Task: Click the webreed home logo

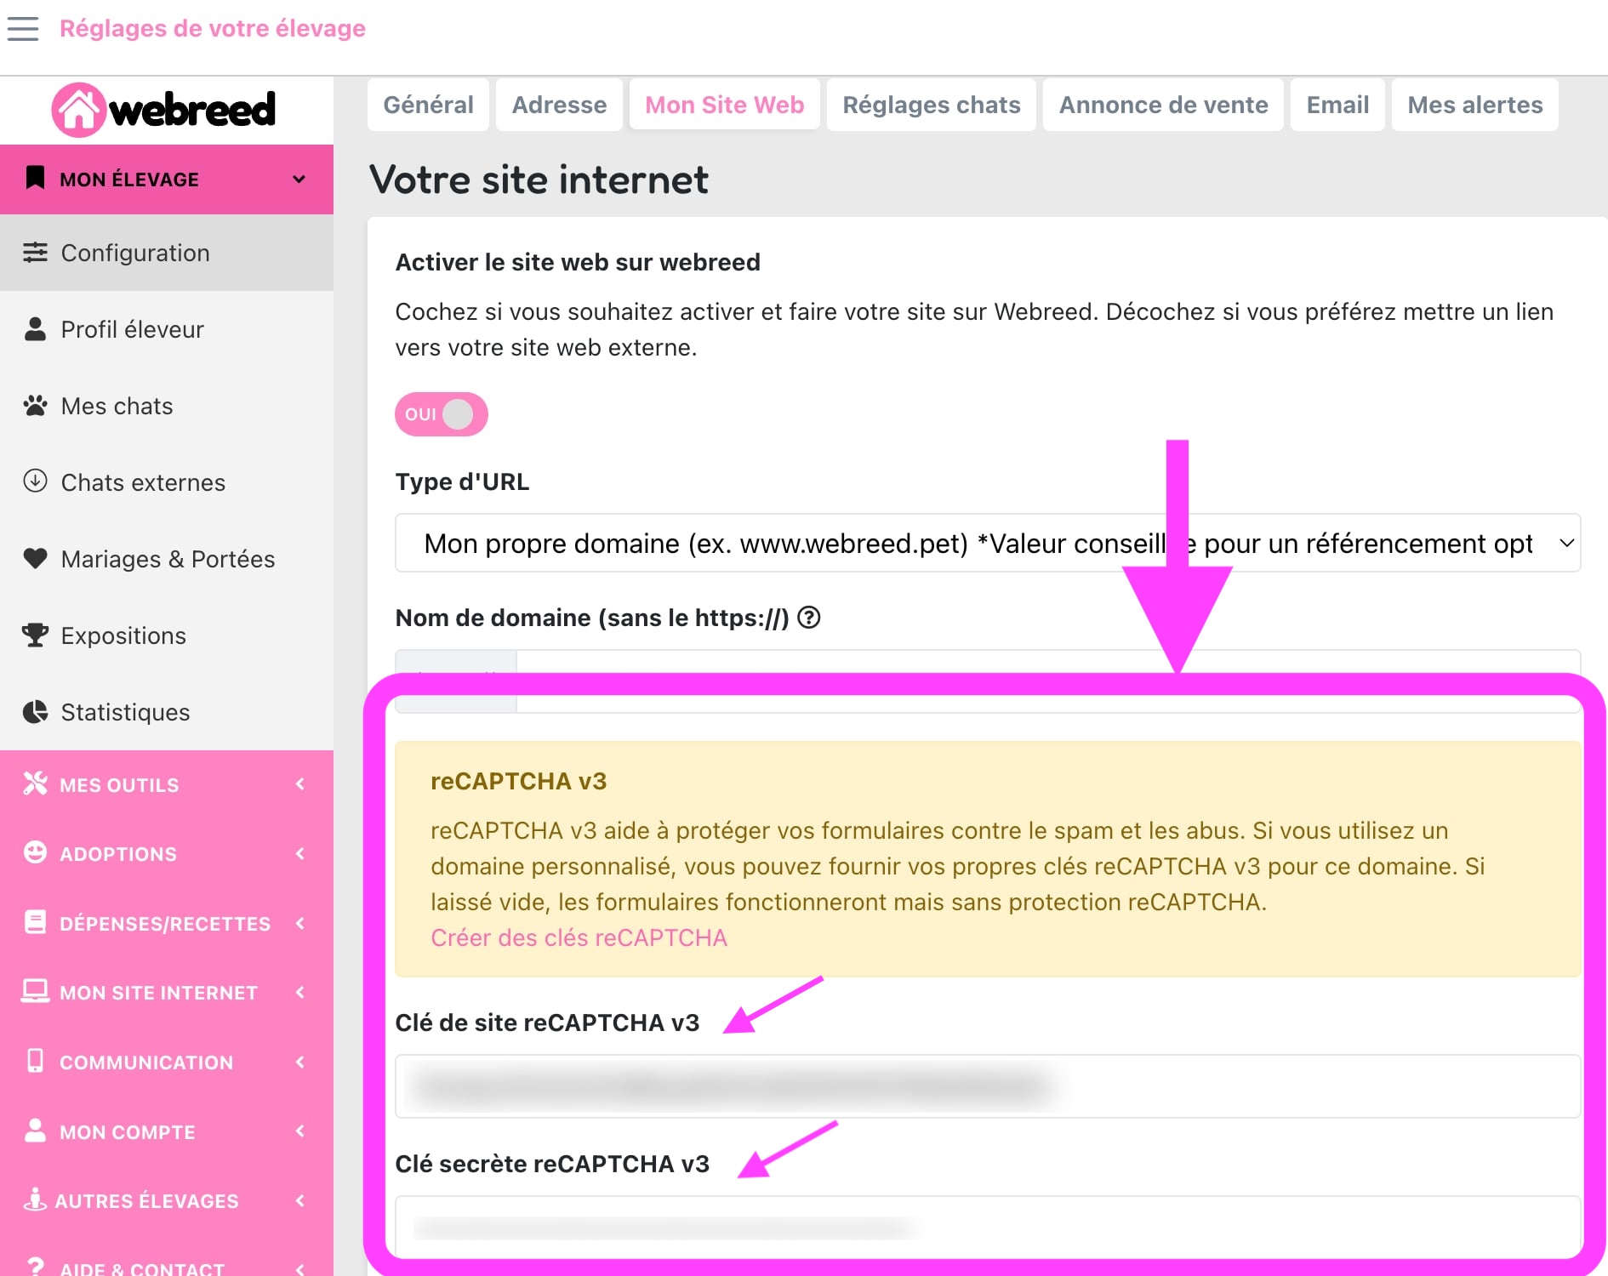Action: pyautogui.click(x=164, y=110)
